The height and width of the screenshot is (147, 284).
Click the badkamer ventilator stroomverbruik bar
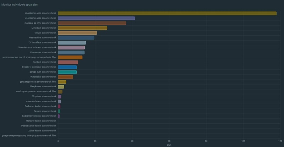[59, 116]
